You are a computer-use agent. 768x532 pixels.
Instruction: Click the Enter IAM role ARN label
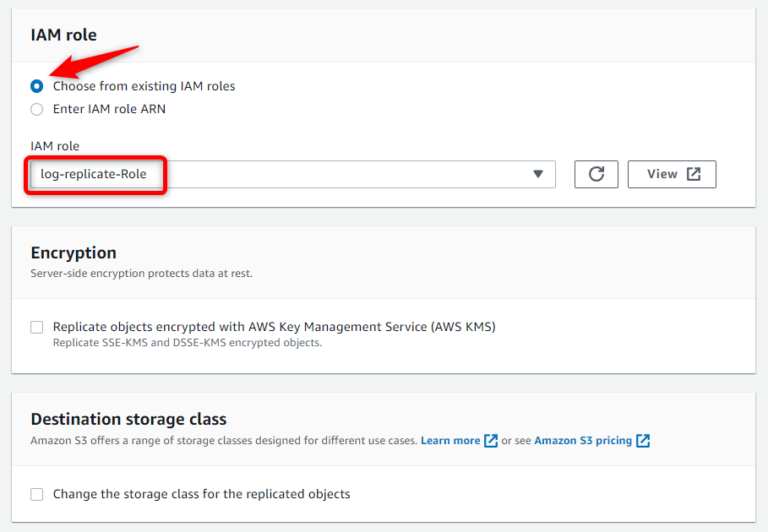109,109
